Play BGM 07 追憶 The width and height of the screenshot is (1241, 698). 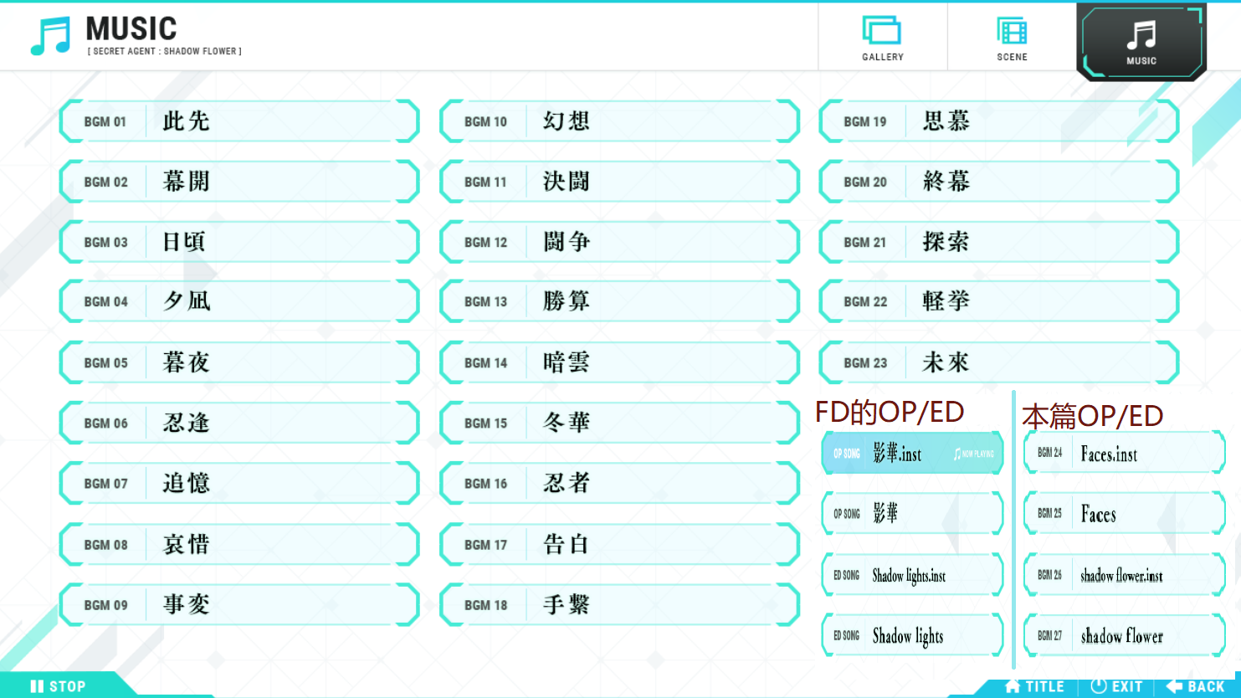(x=239, y=483)
